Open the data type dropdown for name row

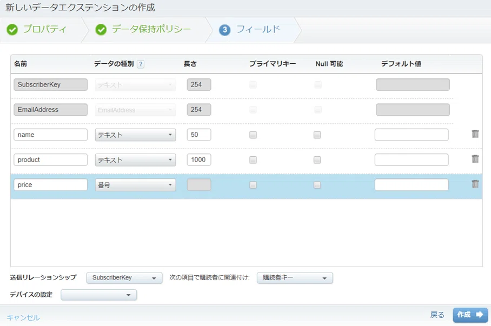click(x=135, y=135)
